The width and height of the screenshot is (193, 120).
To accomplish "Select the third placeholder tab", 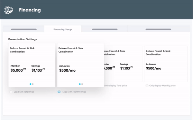I will [105, 29].
